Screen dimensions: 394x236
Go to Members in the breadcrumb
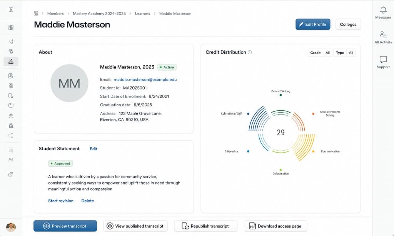[x=55, y=13]
